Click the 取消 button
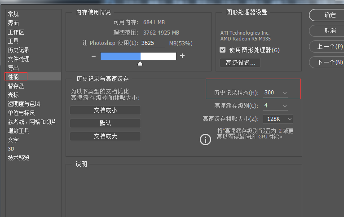344x217 pixels. coord(330,31)
